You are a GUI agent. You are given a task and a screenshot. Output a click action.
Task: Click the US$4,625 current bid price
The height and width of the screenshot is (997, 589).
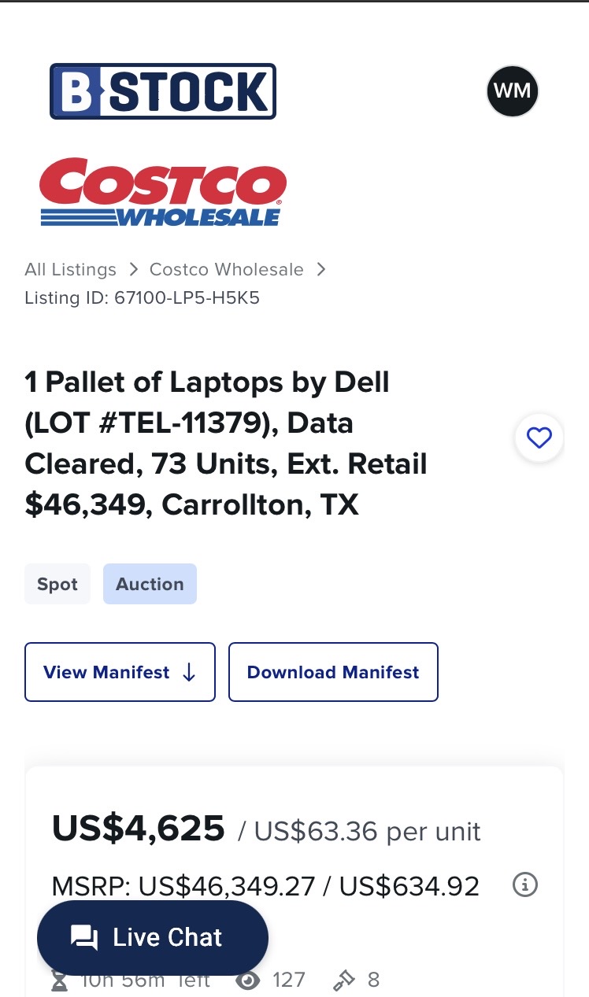click(139, 829)
